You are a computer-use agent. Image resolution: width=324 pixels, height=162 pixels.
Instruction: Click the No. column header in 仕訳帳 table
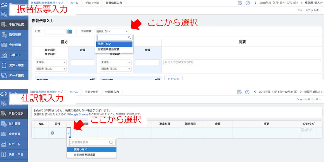[41, 124]
